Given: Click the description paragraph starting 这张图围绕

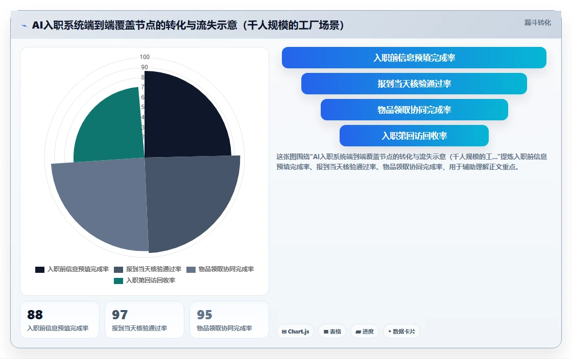Looking at the screenshot, I should pos(412,162).
